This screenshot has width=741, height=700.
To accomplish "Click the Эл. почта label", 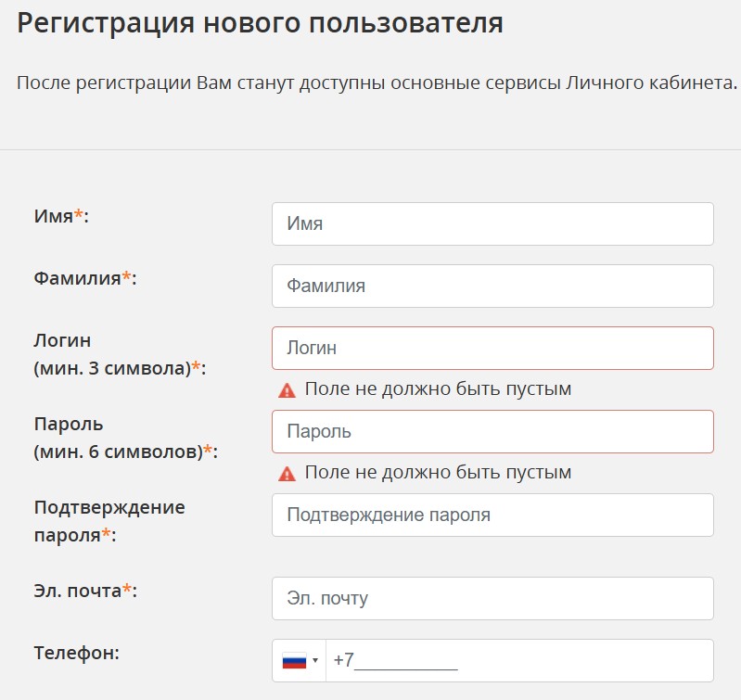I will point(85,591).
